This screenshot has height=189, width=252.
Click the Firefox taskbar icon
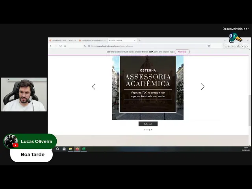[x=77, y=149]
